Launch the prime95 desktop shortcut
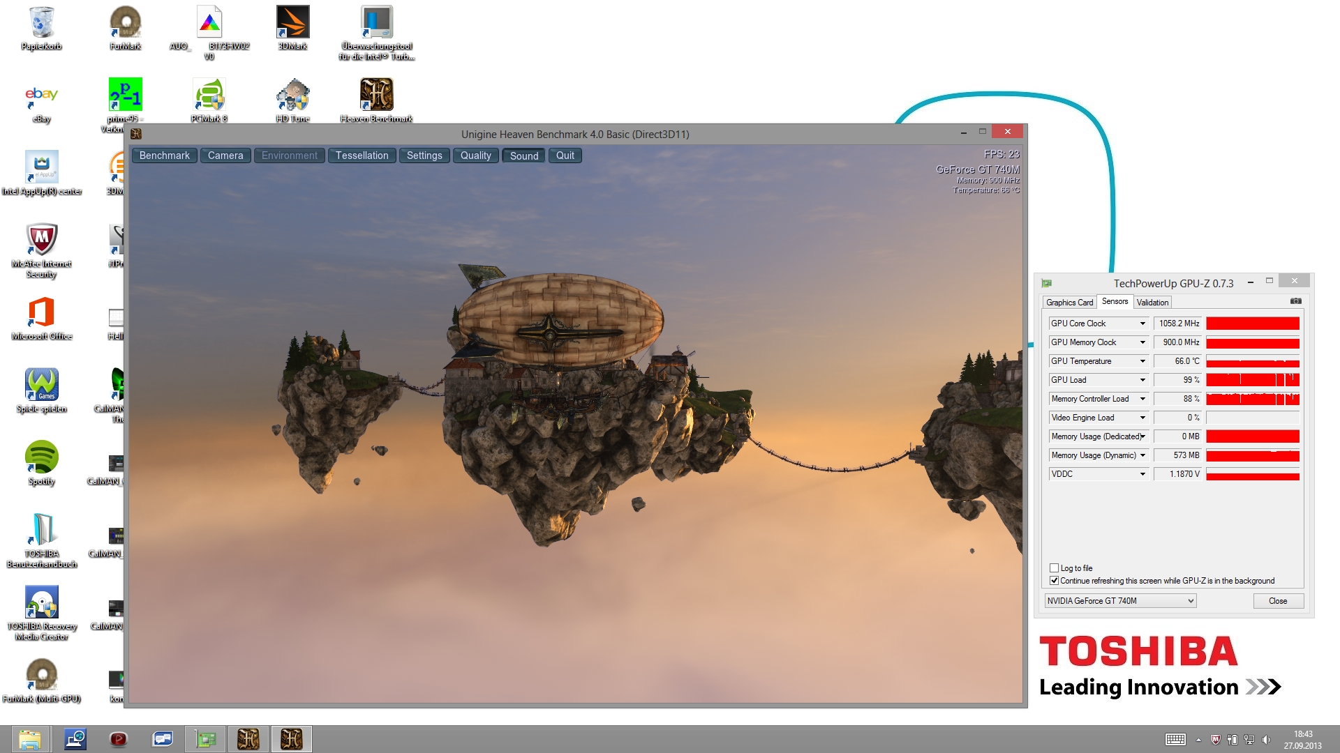Image resolution: width=1340 pixels, height=753 pixels. point(126,103)
